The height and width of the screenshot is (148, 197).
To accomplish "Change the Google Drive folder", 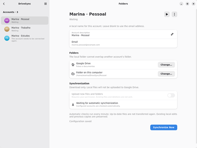I will (x=166, y=65).
